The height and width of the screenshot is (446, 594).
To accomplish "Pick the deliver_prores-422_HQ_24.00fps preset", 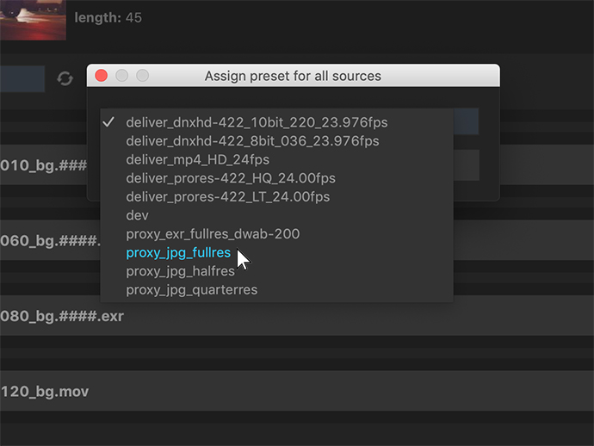I will [230, 178].
